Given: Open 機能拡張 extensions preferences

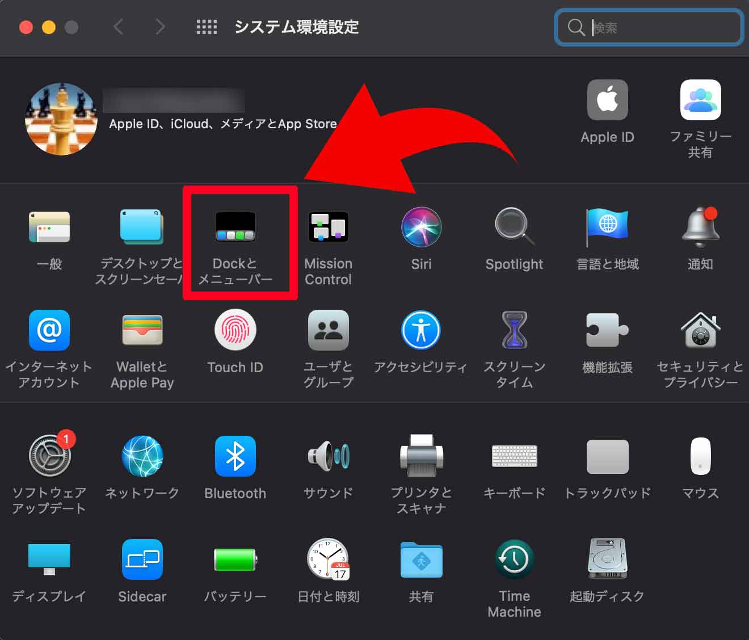Looking at the screenshot, I should tap(607, 330).
